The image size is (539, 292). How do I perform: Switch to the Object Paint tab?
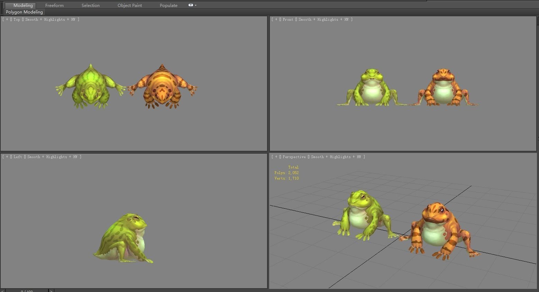tap(130, 5)
